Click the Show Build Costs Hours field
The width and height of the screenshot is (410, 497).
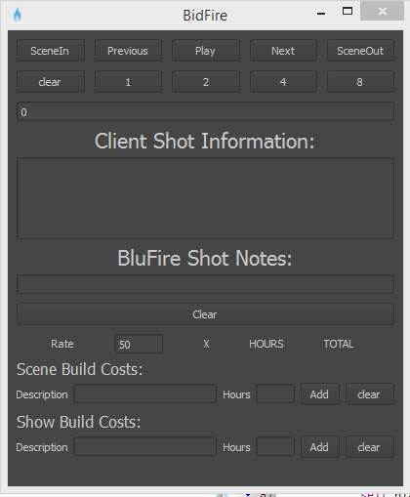(275, 447)
